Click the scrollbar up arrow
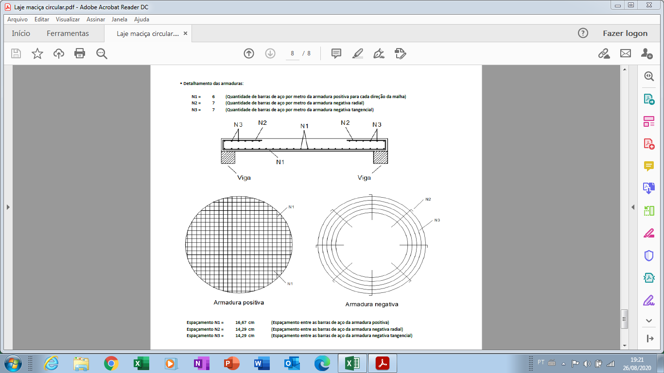Image resolution: width=664 pixels, height=373 pixels. (x=624, y=70)
